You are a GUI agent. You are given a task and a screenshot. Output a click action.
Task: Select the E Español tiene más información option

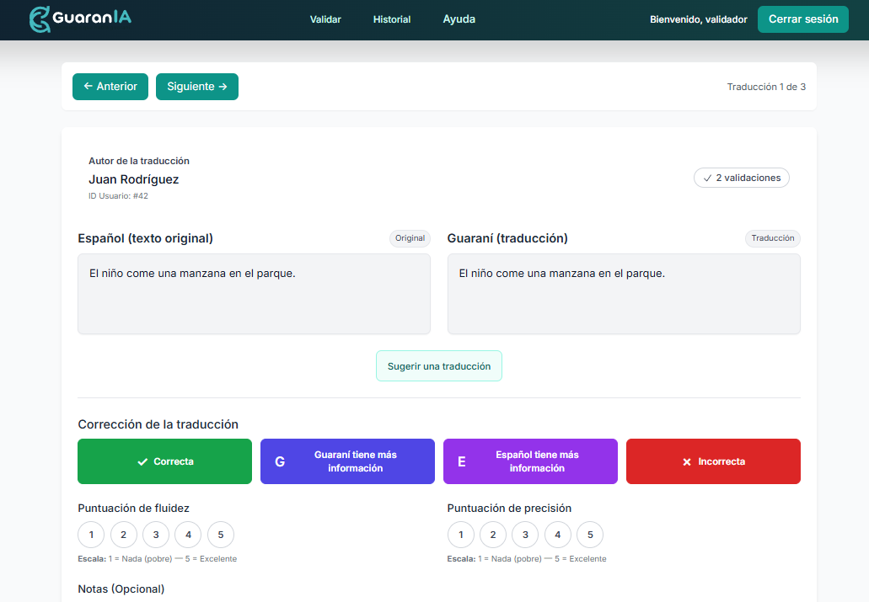tap(530, 461)
